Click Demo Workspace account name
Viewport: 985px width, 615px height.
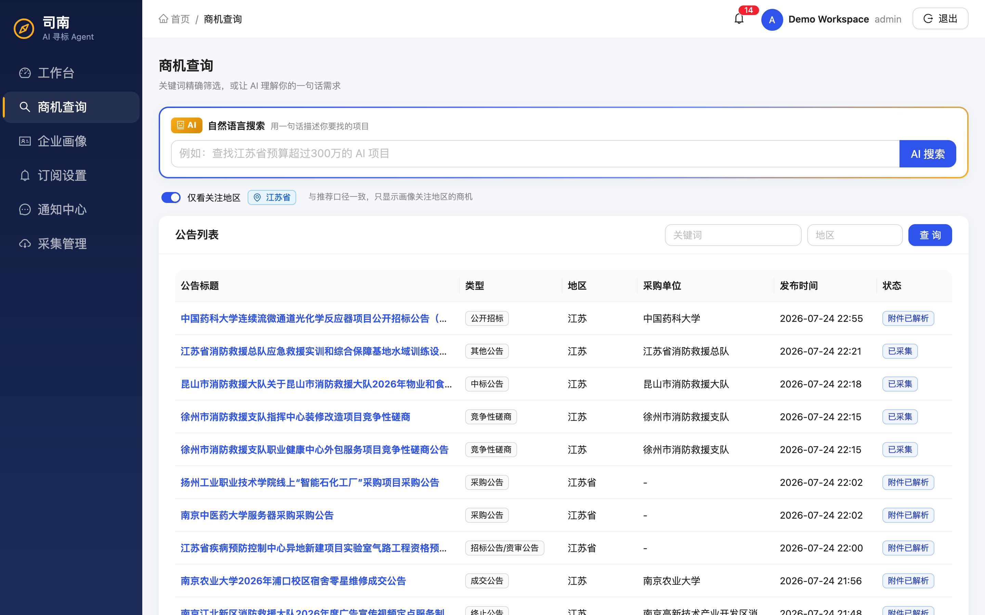(x=828, y=19)
